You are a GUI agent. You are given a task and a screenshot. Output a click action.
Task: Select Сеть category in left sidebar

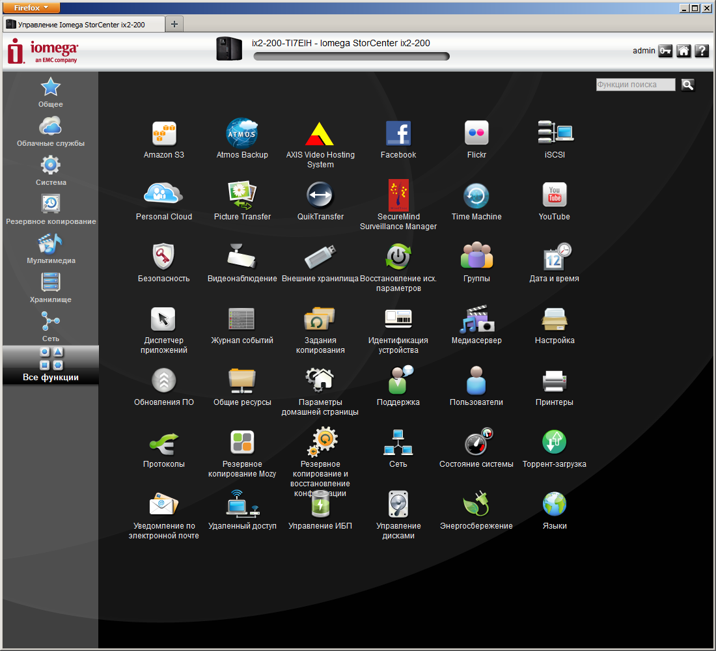coord(50,327)
